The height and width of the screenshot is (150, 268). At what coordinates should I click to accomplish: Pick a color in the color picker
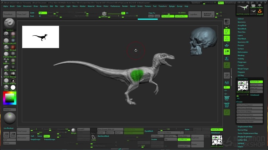pos(10,98)
